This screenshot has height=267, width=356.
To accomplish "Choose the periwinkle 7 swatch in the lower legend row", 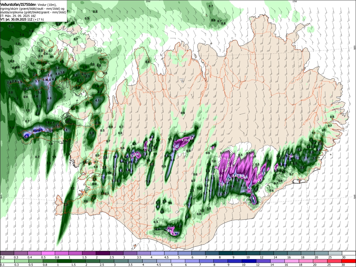I will coord(206,261).
